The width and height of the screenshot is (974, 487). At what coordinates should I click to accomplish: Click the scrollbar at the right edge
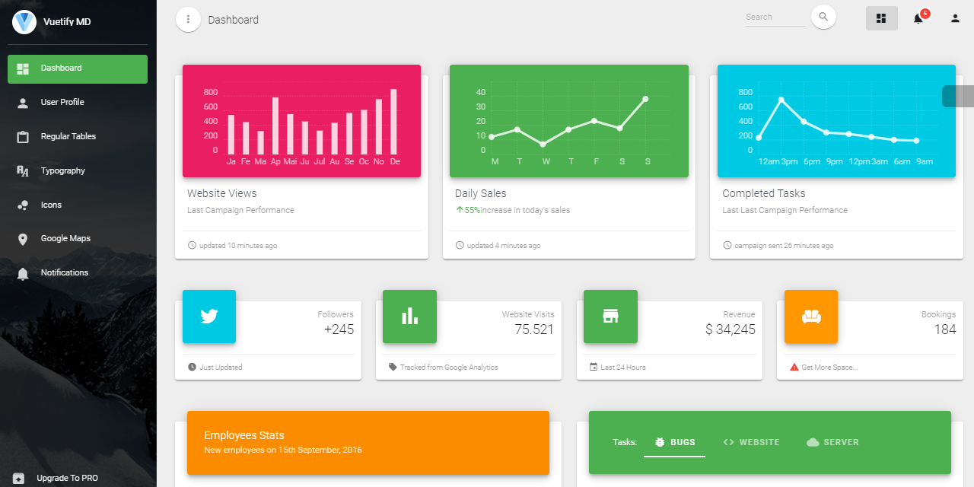tap(968, 97)
